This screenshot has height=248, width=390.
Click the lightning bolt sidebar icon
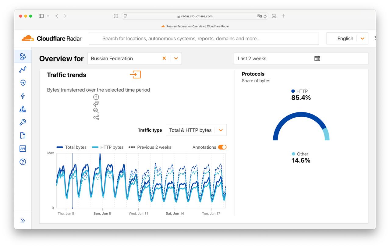click(x=23, y=96)
